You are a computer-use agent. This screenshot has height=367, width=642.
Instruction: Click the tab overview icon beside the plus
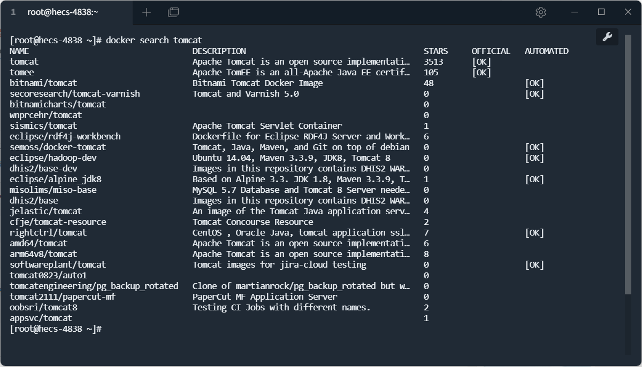click(173, 12)
